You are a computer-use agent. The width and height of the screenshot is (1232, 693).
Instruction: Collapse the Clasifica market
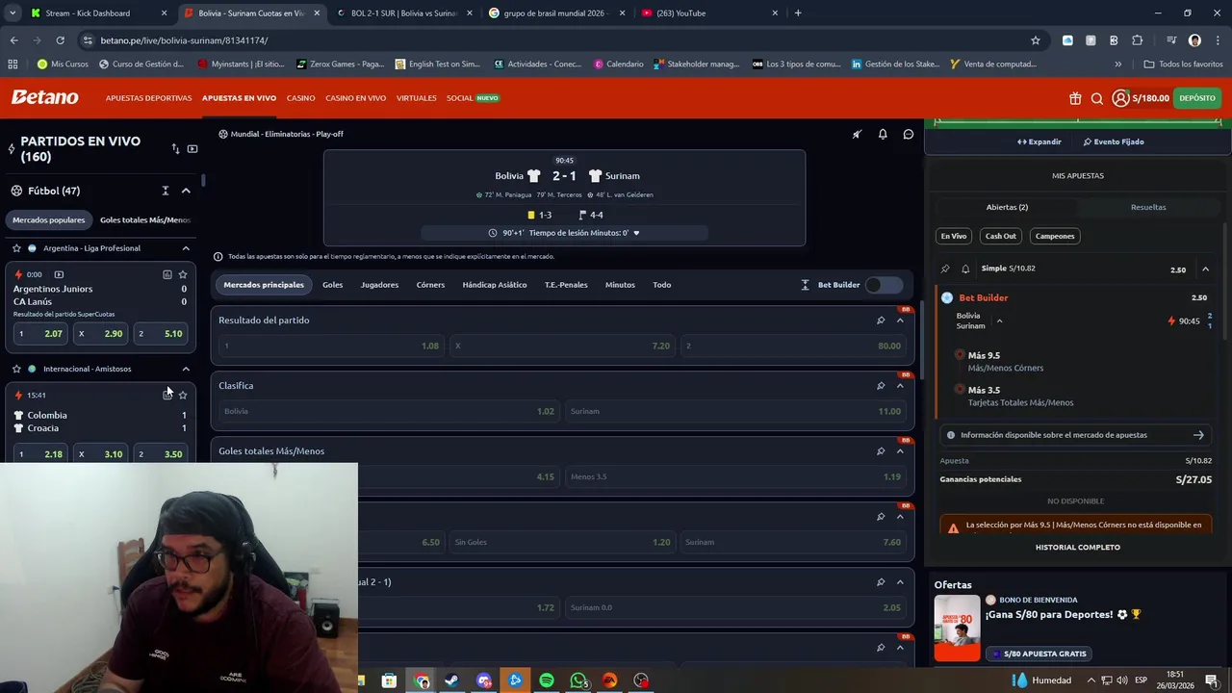click(901, 386)
